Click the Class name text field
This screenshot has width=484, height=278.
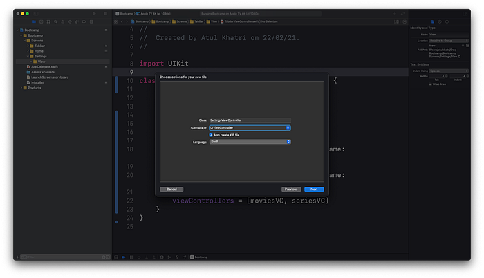click(250, 120)
